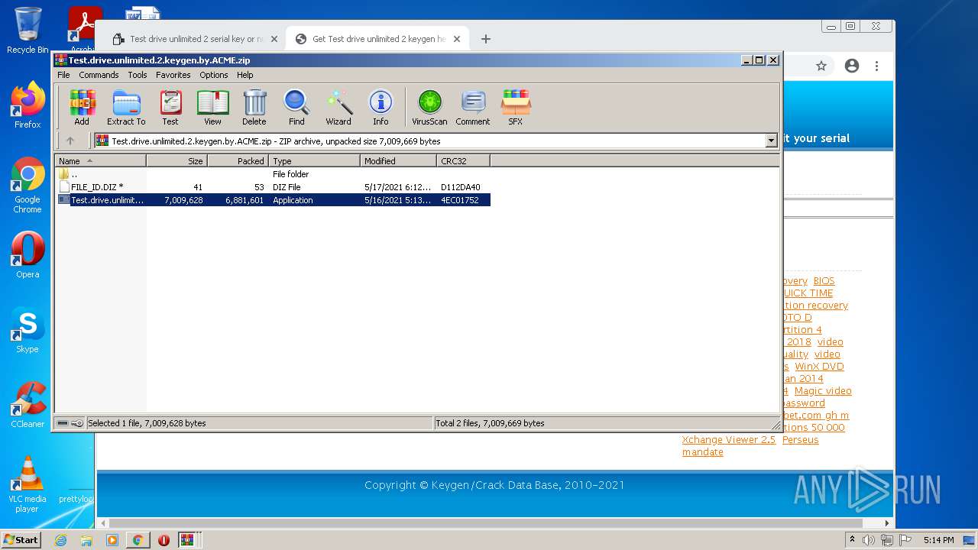Open the Wizard tool
Viewport: 978px width, 550px height.
click(338, 107)
